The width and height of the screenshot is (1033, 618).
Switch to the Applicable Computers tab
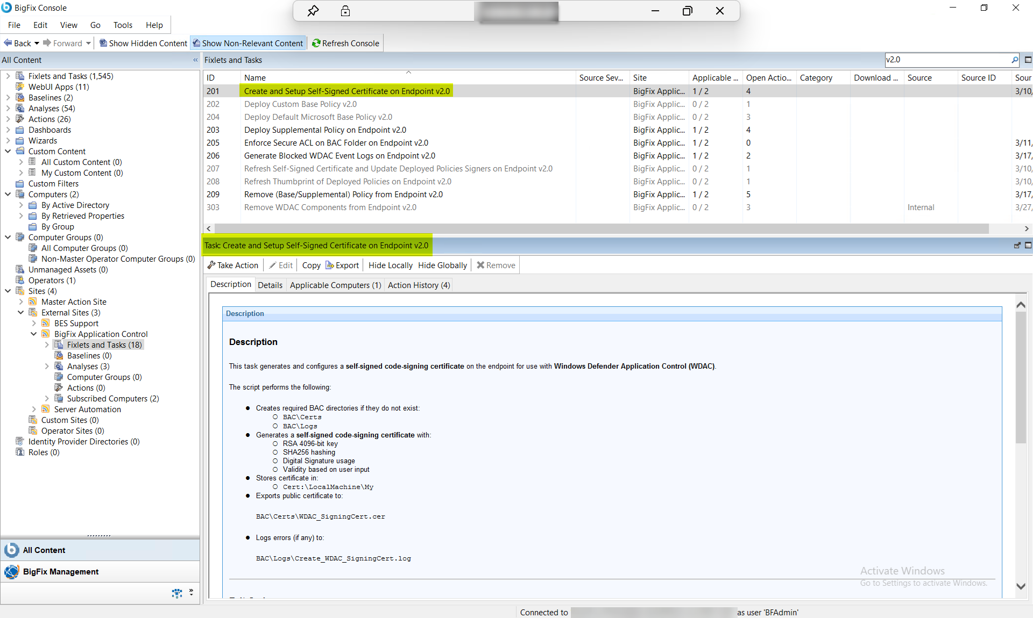point(335,285)
